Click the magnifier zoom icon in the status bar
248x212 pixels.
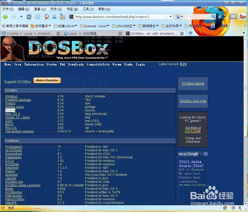[239, 208]
